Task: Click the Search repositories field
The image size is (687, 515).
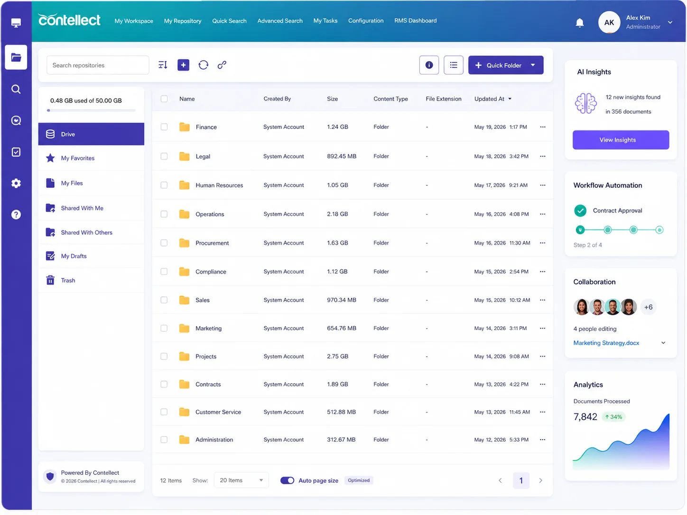Action: click(x=98, y=65)
